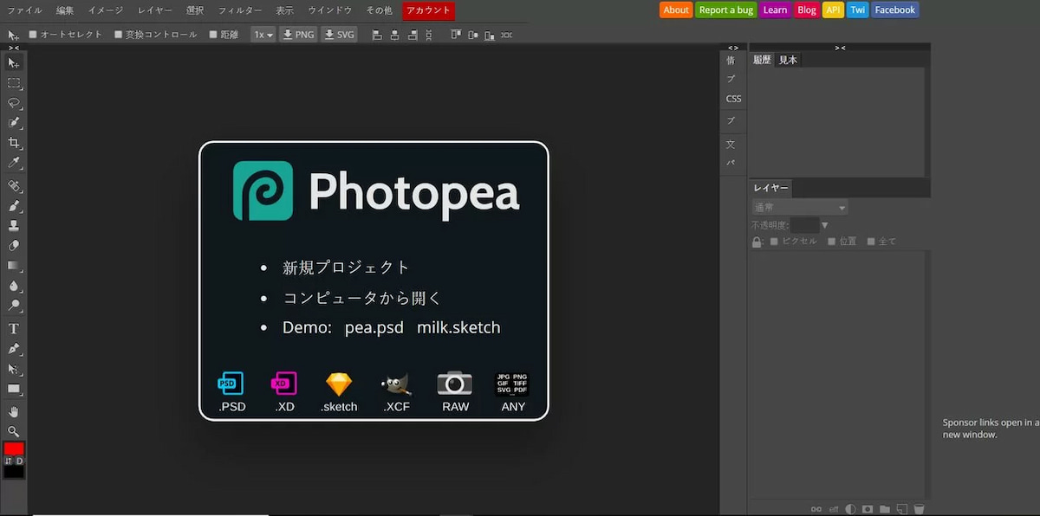Image resolution: width=1040 pixels, height=516 pixels.
Task: Select the Hand tool
Action: coord(14,410)
